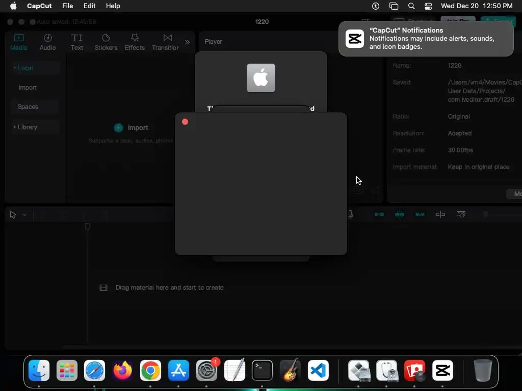
Task: Open the Media tab
Action: (x=19, y=42)
